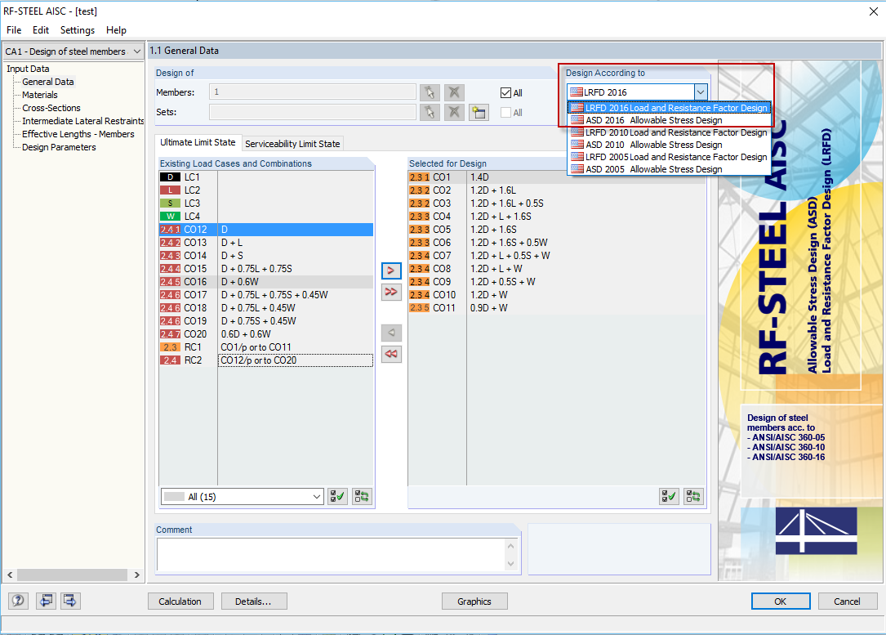This screenshot has height=635, width=886.
Task: Collapse the Design According to dropdown arrow
Action: pos(701,92)
